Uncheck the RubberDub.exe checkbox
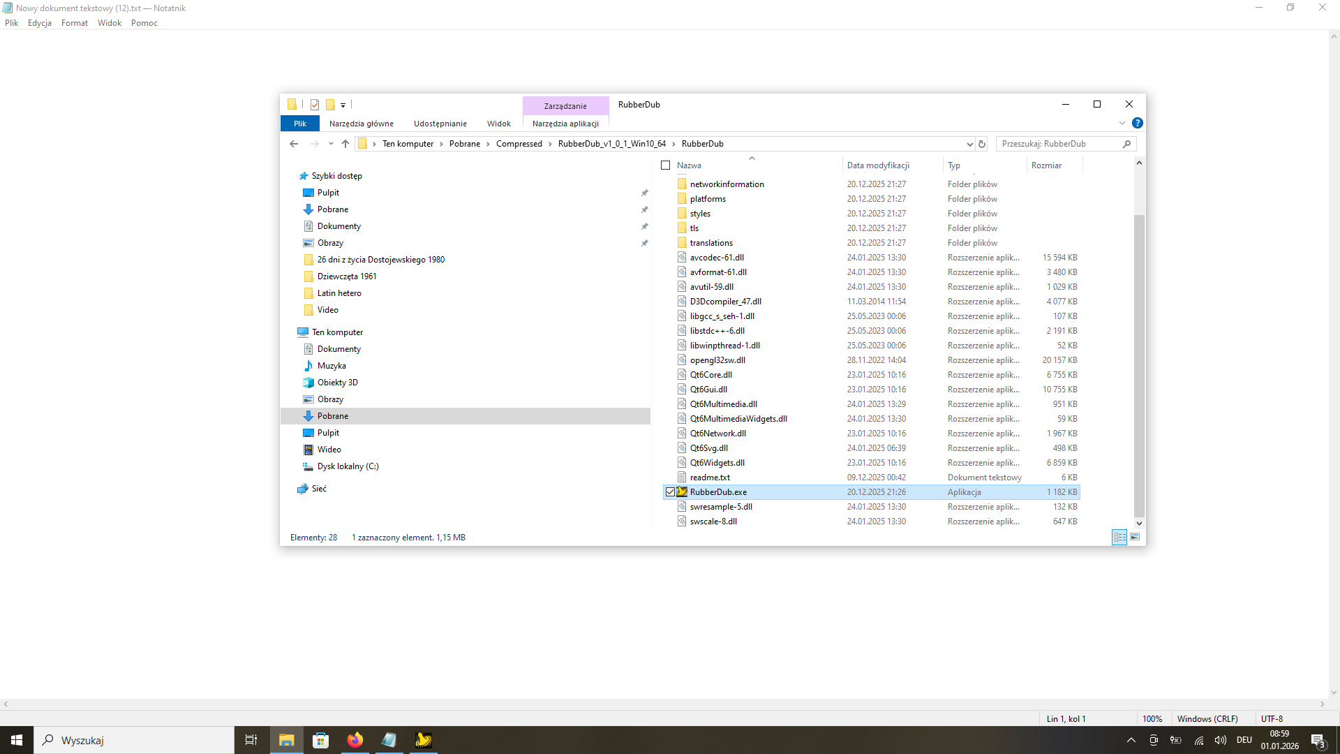Viewport: 1340px width, 754px height. click(x=670, y=492)
